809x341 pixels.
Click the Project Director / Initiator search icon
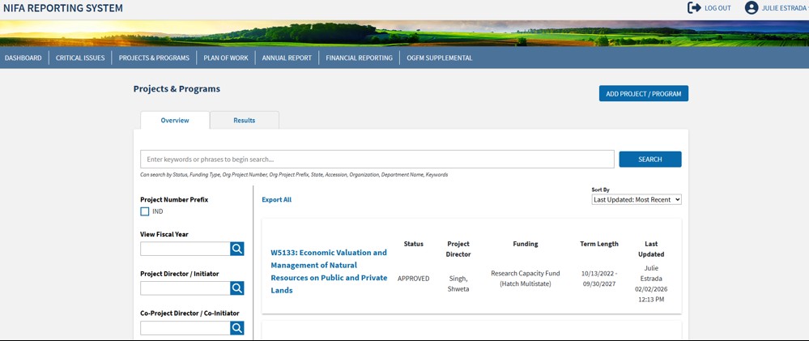236,288
